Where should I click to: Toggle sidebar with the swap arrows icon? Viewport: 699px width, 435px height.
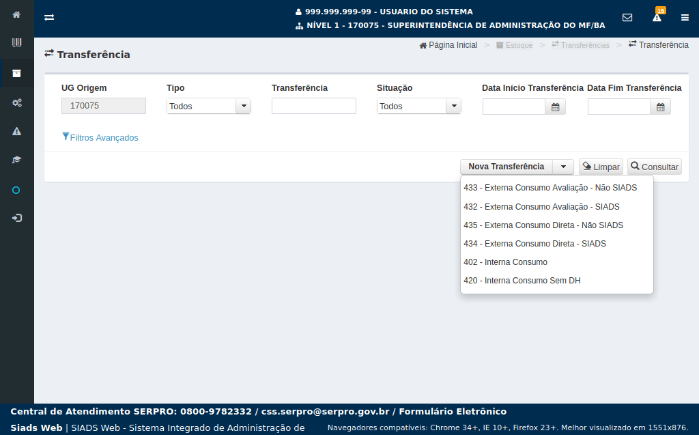pyautogui.click(x=49, y=17)
